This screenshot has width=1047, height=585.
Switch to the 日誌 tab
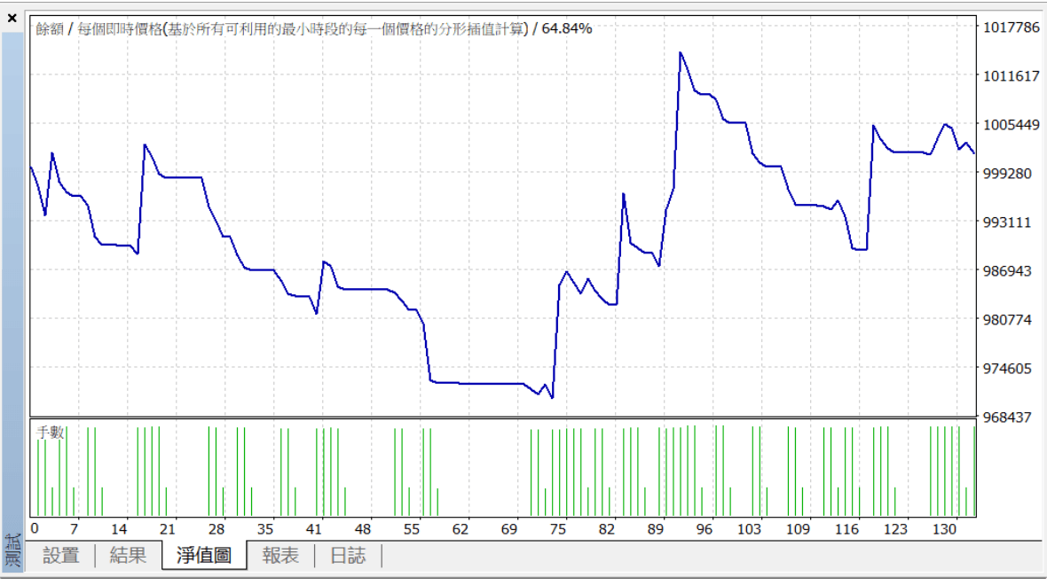tap(348, 556)
